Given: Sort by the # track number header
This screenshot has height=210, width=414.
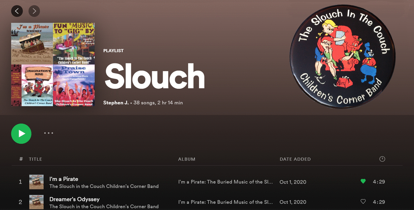Looking at the screenshot, I should 21,159.
